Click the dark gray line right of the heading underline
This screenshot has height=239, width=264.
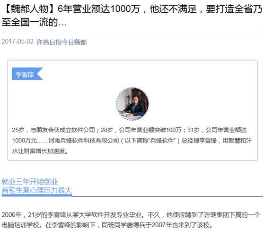click(x=167, y=196)
